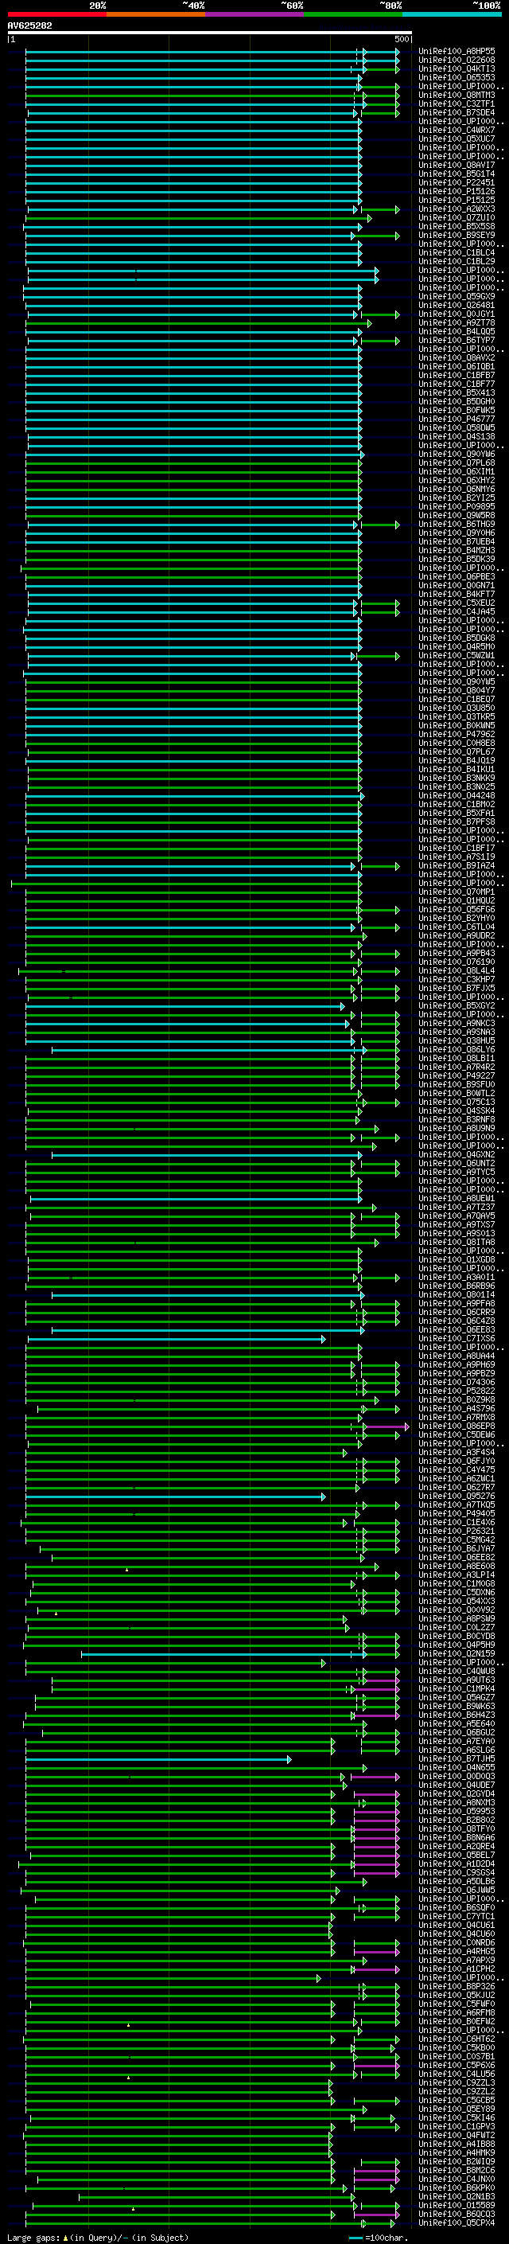Select hit label UniRef100_Q8AVI7
Screen dimensions: 509x2244
(457, 165)
